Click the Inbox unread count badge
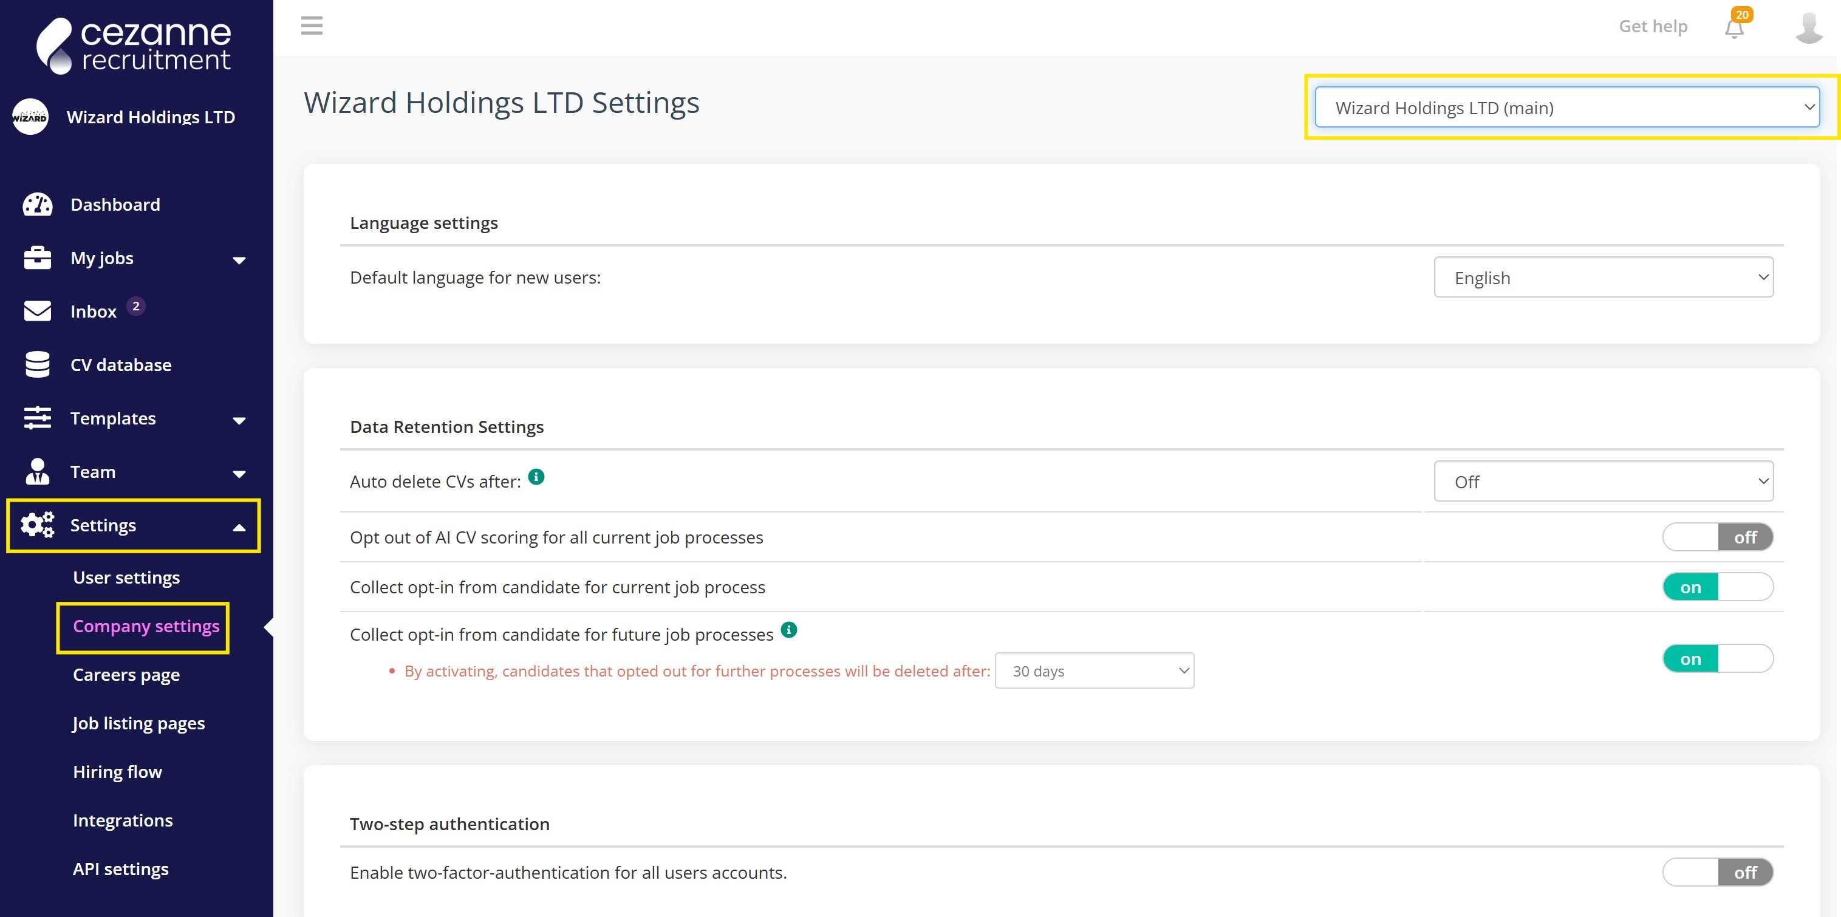Image resolution: width=1841 pixels, height=917 pixels. (136, 306)
